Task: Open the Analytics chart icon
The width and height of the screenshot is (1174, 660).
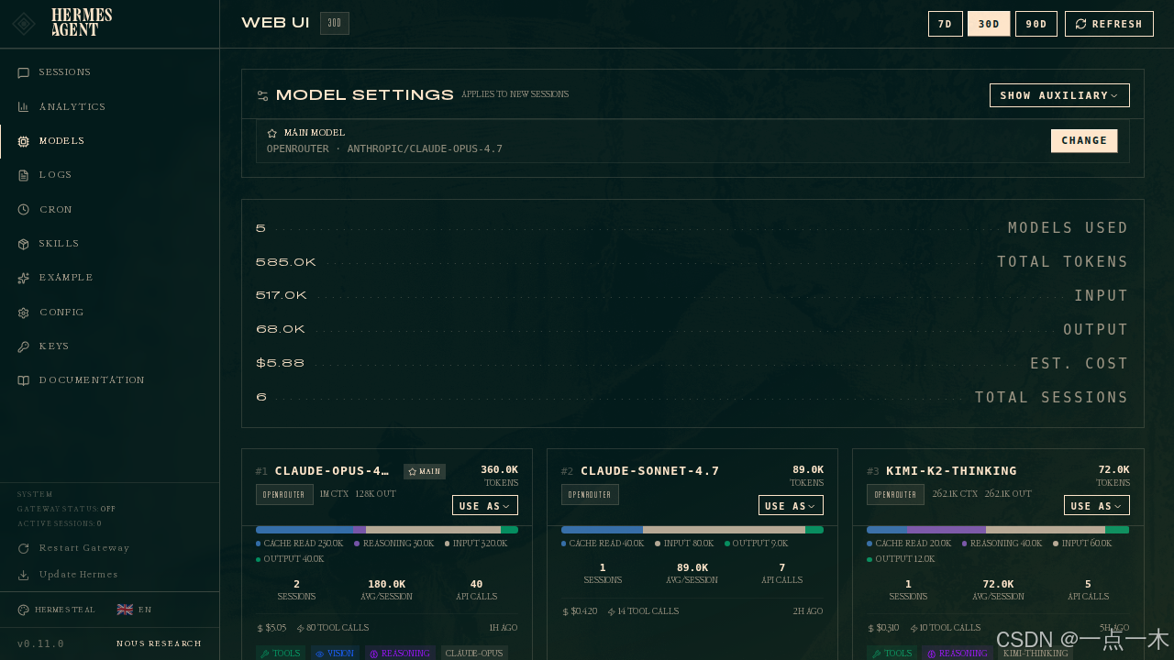Action: [24, 107]
